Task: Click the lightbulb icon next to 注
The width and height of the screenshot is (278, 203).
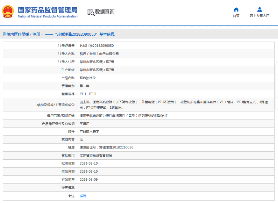Action: click(x=70, y=196)
